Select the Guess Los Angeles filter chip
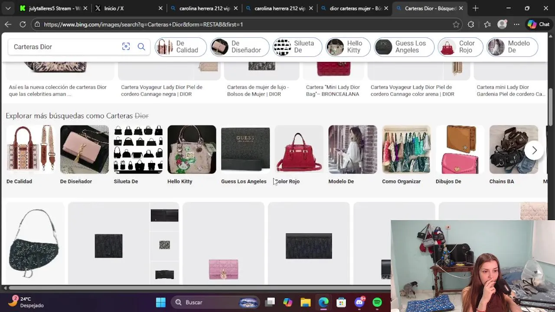Viewport: 555px width, 312px height. [404, 47]
